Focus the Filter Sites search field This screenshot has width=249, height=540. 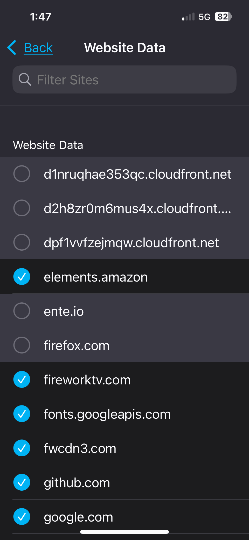125,79
